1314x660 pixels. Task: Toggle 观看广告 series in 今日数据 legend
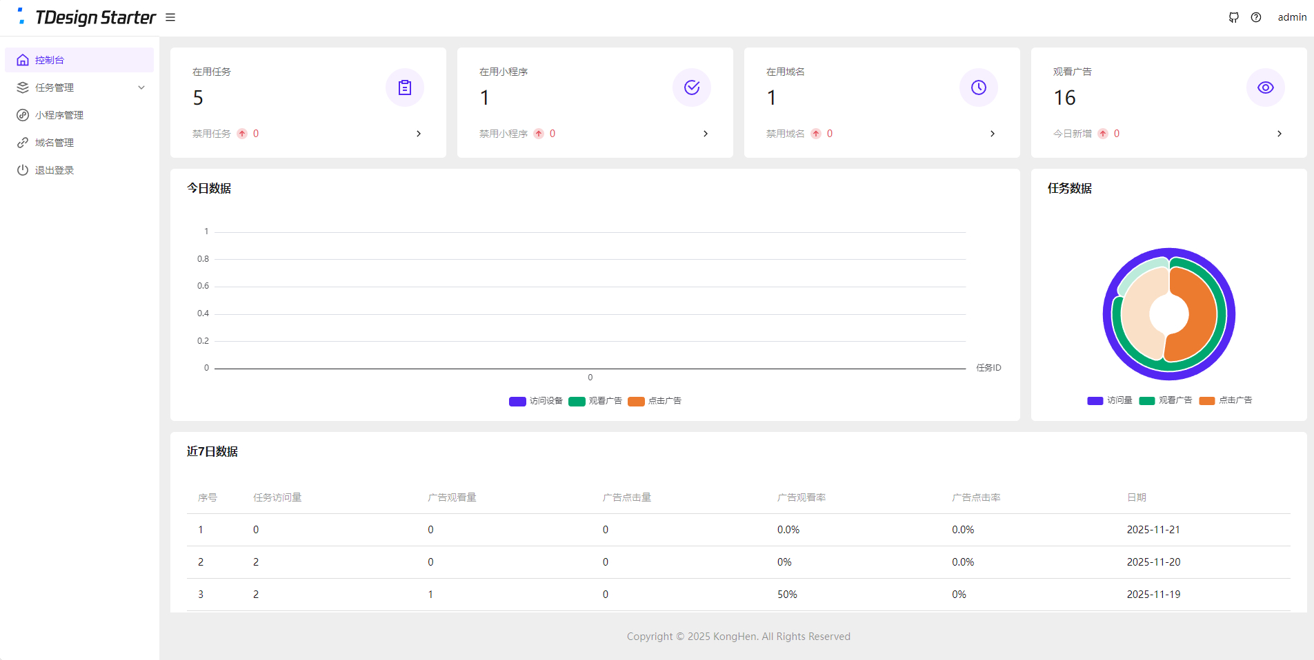click(596, 401)
